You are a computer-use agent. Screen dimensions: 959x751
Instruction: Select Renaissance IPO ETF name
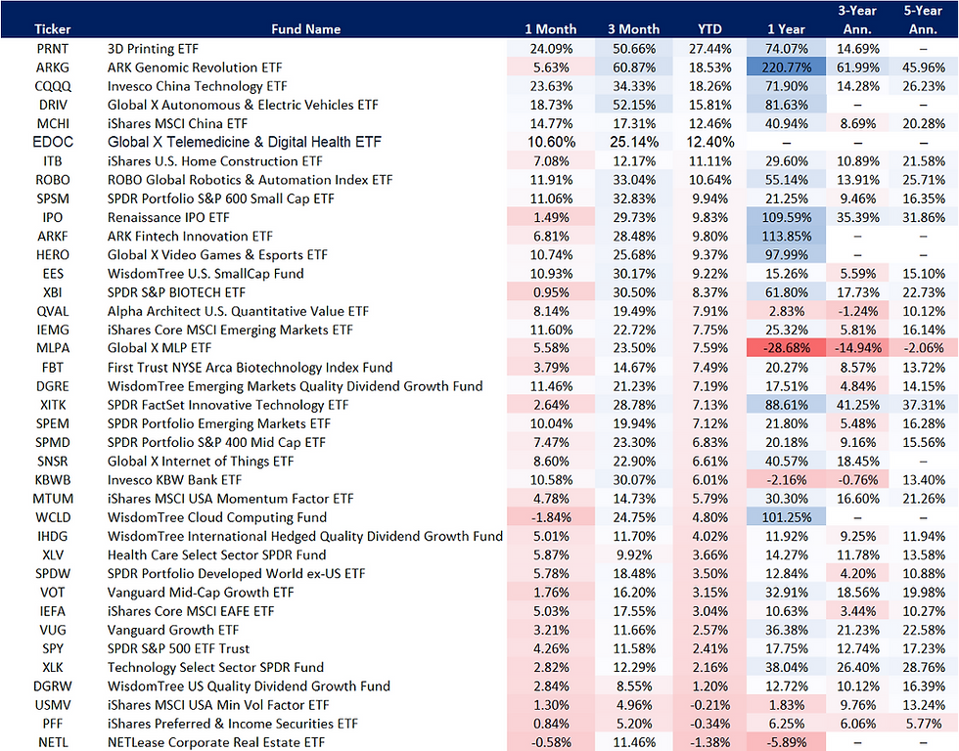point(168,217)
